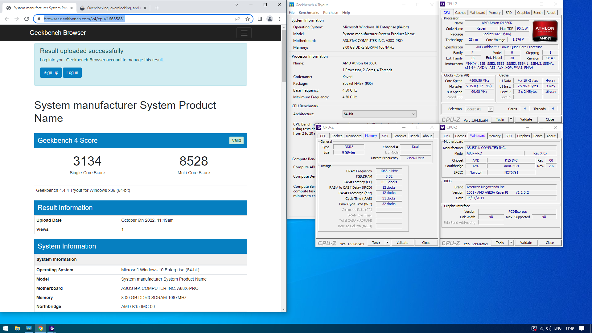Image resolution: width=592 pixels, height=333 pixels.
Task: Go forward in browser history
Action: point(17,19)
